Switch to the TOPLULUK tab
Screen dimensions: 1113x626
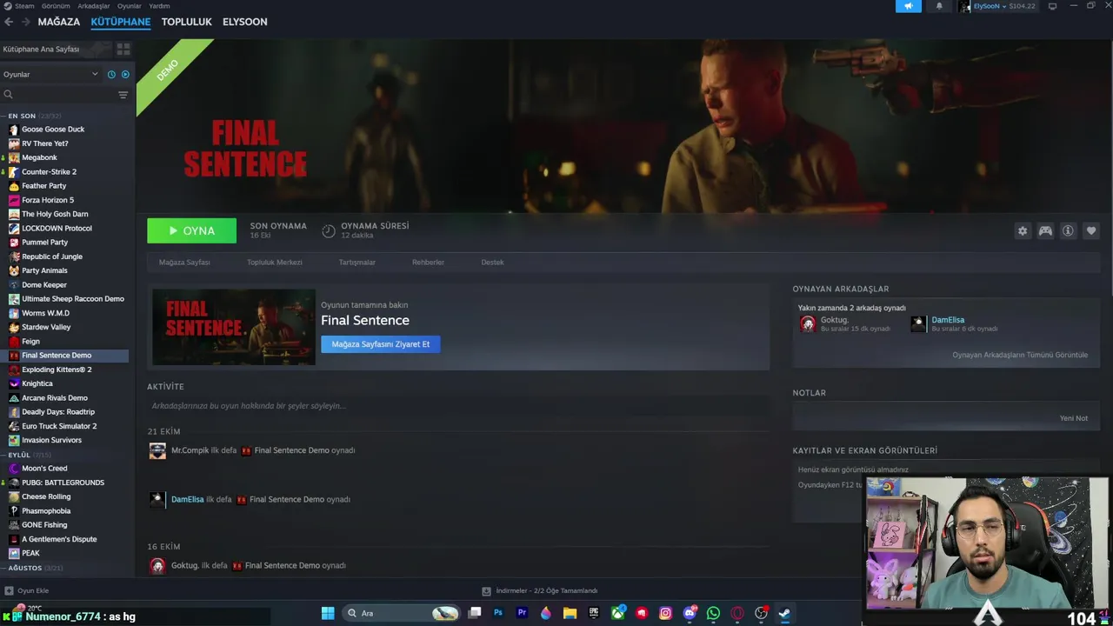tap(186, 22)
